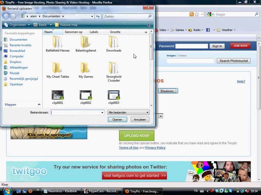261x195 pixels.
Task: Open the Beeld views dropdown
Action: (42, 25)
